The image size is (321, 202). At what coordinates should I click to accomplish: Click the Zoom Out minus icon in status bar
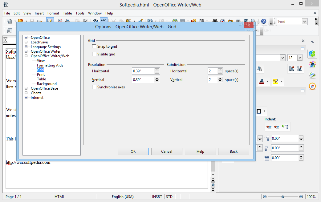265,197
